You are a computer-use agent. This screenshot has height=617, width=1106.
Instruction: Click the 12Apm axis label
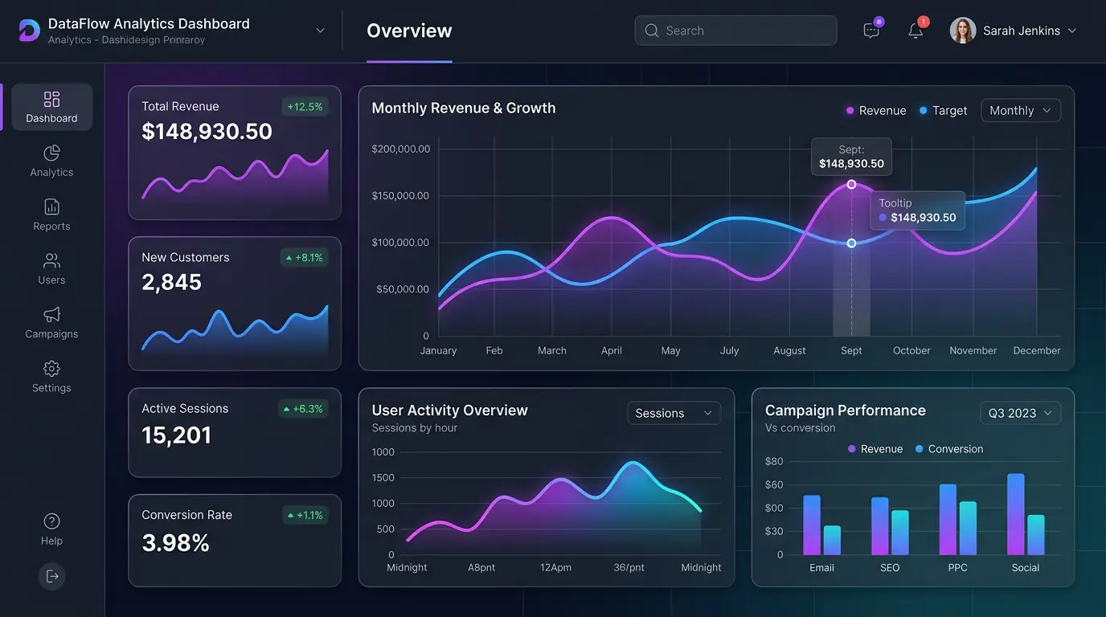(x=556, y=568)
